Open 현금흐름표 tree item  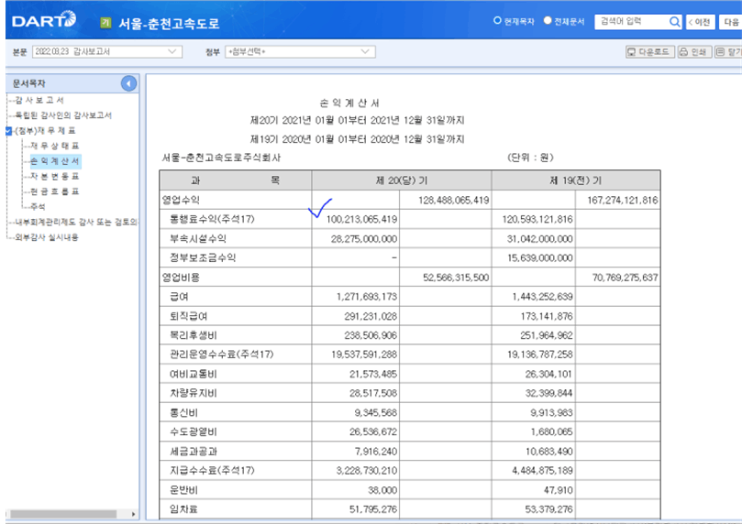[x=54, y=191]
